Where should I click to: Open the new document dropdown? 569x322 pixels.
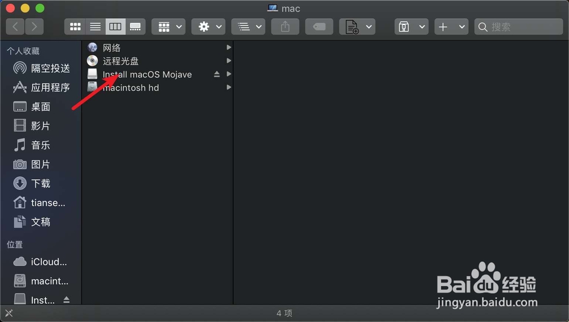357,27
